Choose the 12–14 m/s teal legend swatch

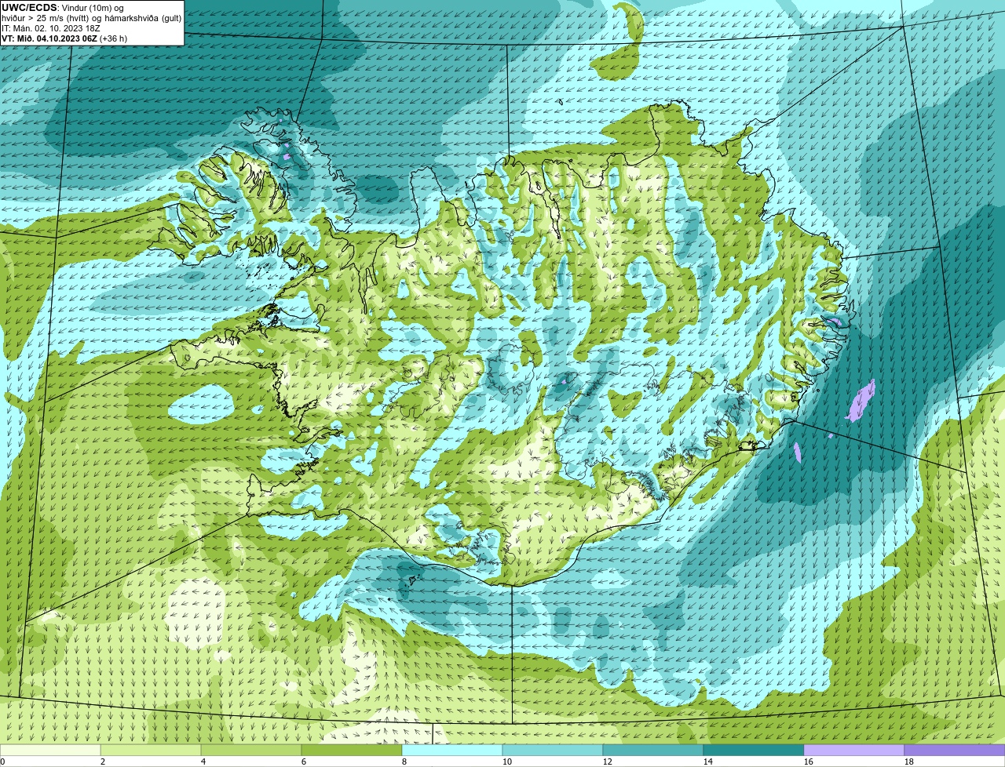click(x=653, y=751)
